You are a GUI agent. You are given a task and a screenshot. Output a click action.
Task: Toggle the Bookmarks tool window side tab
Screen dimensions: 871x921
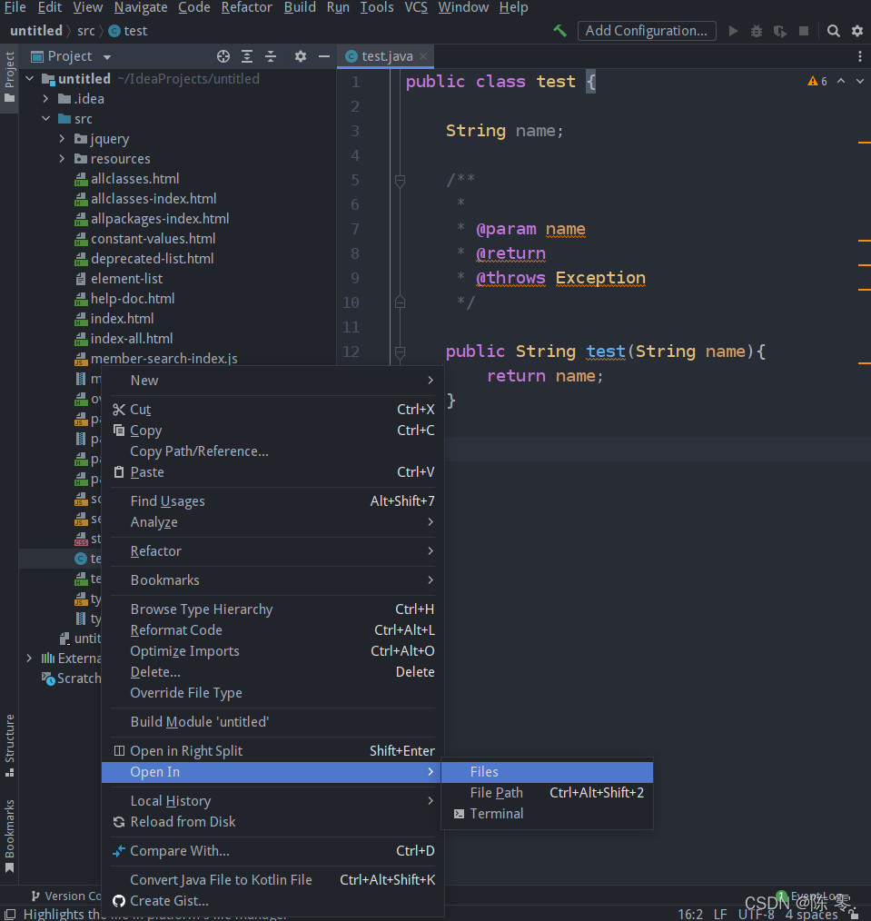pyautogui.click(x=9, y=836)
